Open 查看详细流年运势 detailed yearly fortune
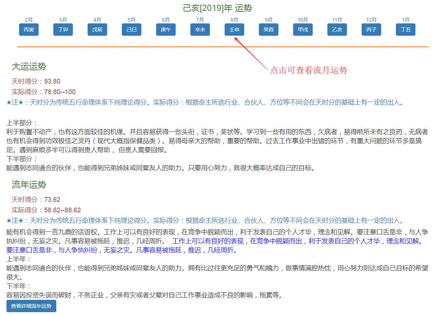 click(x=31, y=306)
